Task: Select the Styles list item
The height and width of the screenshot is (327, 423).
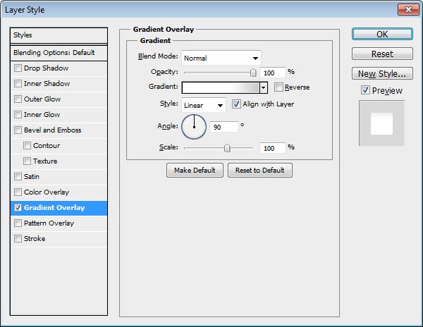Action: click(59, 35)
